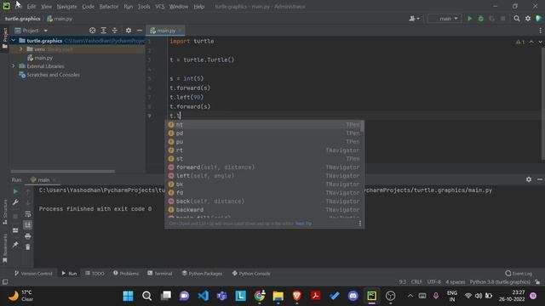Open Windows Start button
Screen dimensions: 545x306
point(129,296)
